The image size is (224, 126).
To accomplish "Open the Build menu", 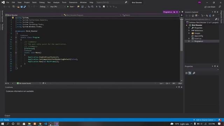I will click(34, 2).
